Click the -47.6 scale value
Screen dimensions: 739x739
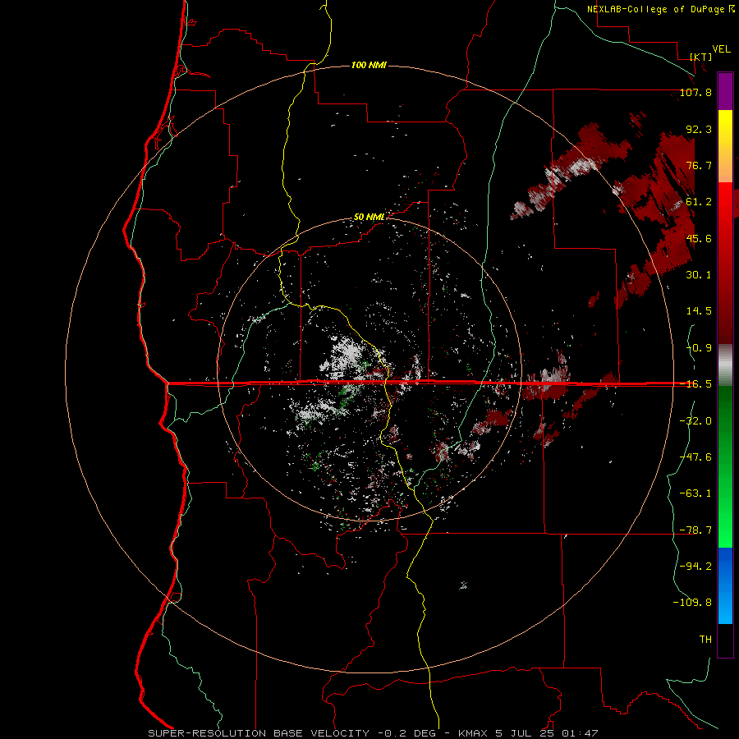(695, 457)
